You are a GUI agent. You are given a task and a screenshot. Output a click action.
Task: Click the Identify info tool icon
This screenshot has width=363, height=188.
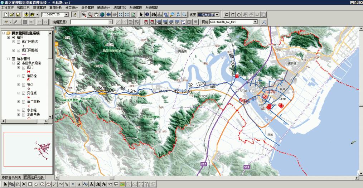pyautogui.click(x=147, y=15)
